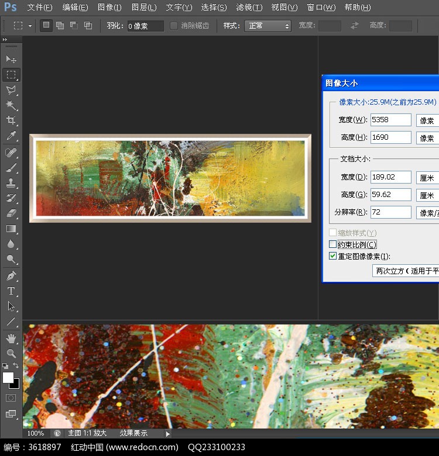Click the background color swatch
439x456 pixels.
[x=16, y=386]
